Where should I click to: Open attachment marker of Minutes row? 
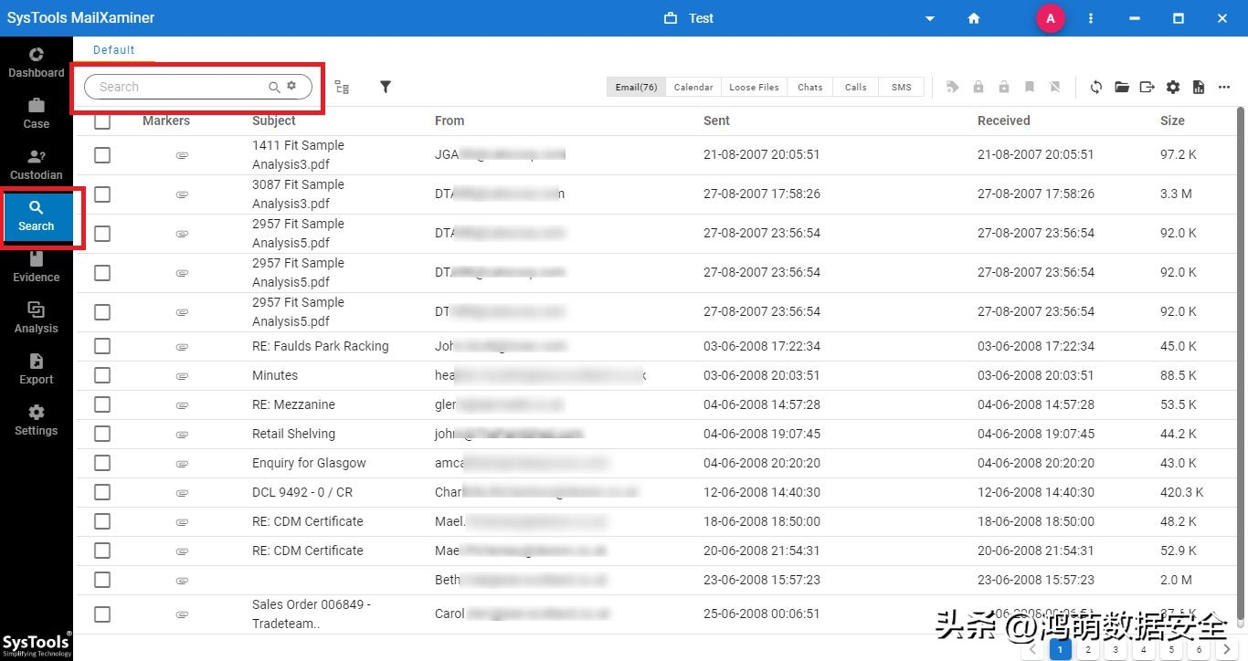click(182, 375)
